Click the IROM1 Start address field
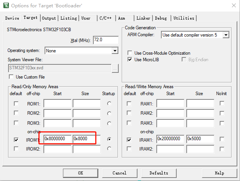Screen dimensions: 240x181 pos(57,139)
